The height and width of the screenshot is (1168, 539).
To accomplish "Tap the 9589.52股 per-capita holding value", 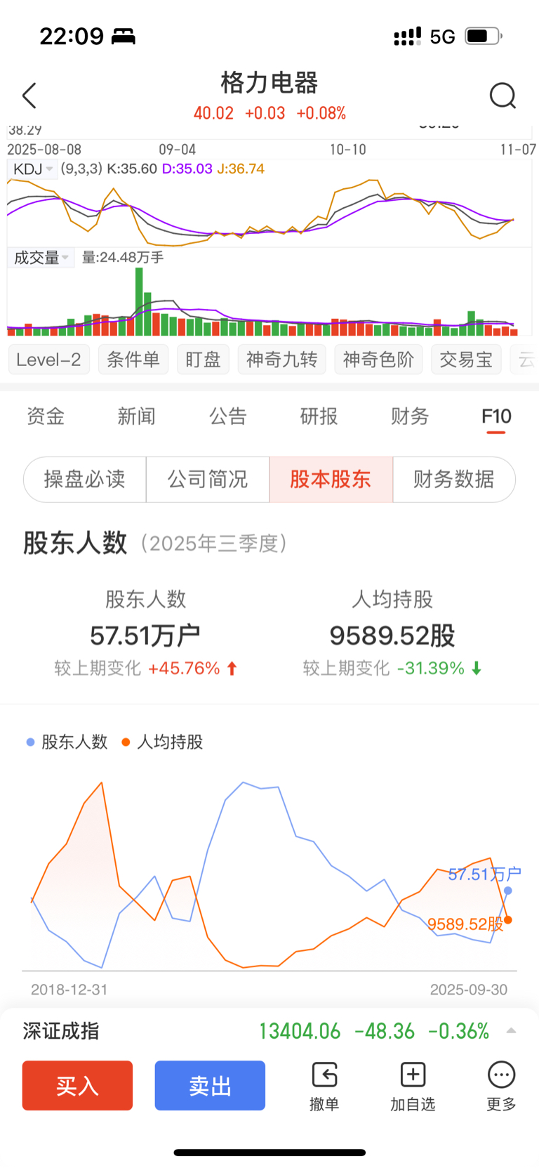I will 392,636.
